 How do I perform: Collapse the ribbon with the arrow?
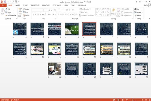coord(149,19)
